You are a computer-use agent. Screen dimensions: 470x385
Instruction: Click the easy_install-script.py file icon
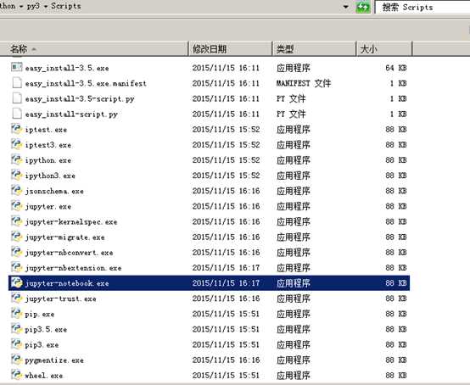pos(17,114)
